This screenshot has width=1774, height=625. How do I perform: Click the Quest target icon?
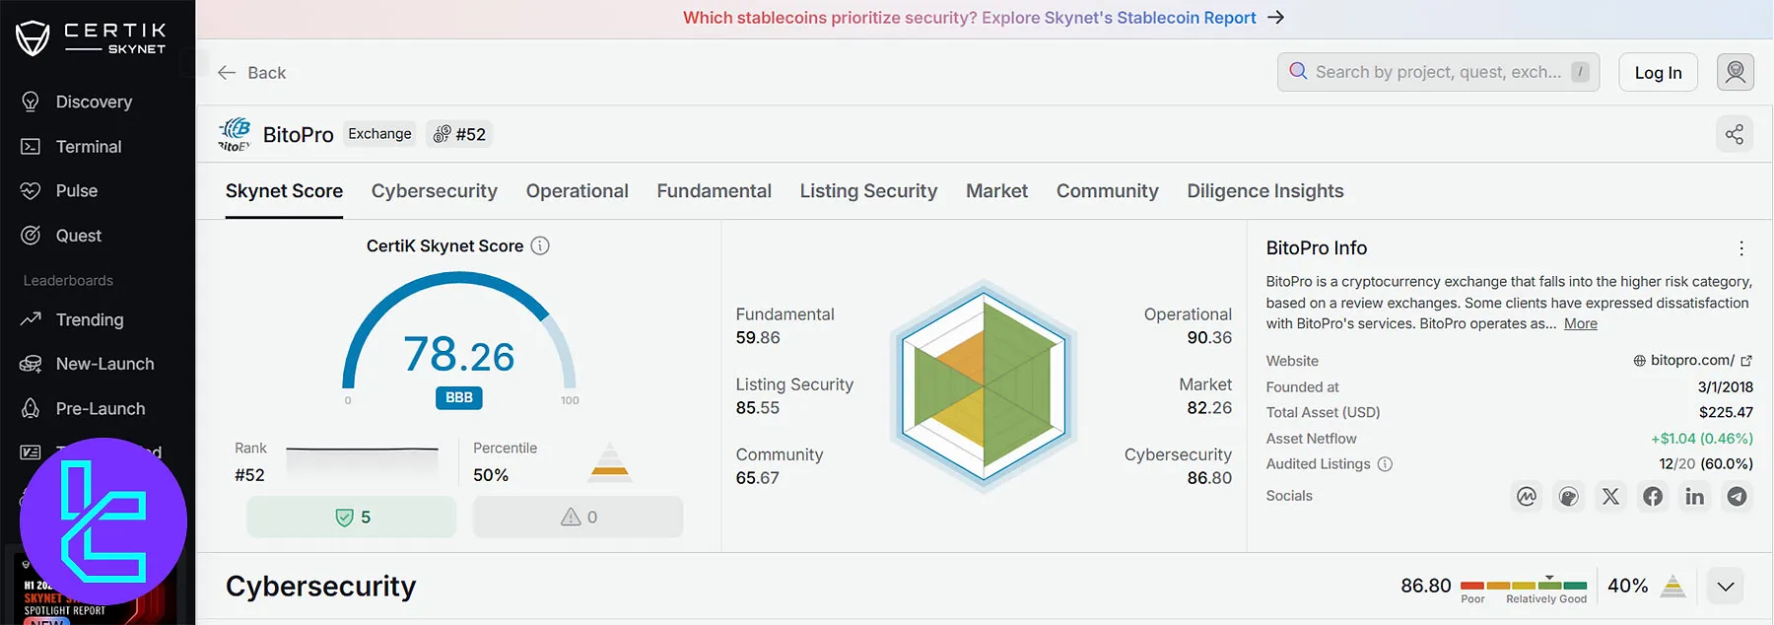tap(31, 236)
